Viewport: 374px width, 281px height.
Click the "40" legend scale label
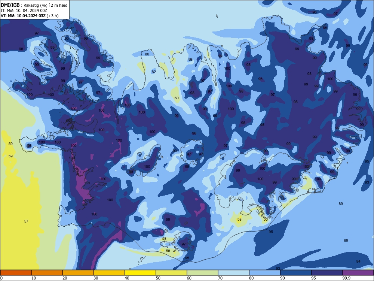tap(127, 278)
